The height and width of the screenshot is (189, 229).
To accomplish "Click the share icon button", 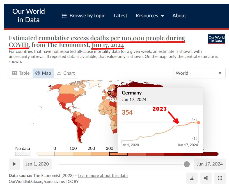I will point(206,178).
